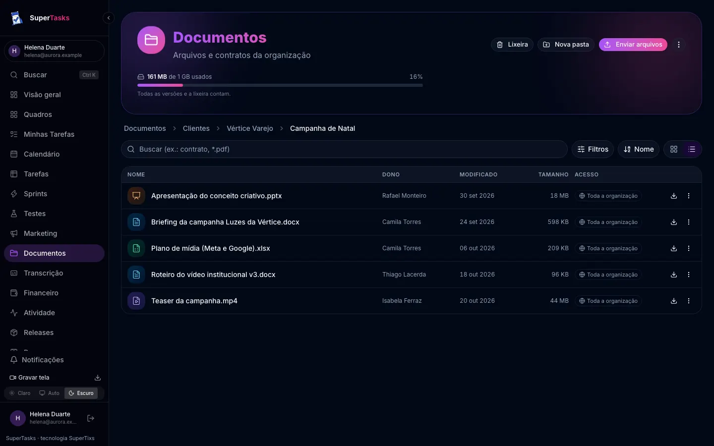This screenshot has height=446, width=714.
Task: Go to Quadros in the sidebar
Action: coord(54,114)
